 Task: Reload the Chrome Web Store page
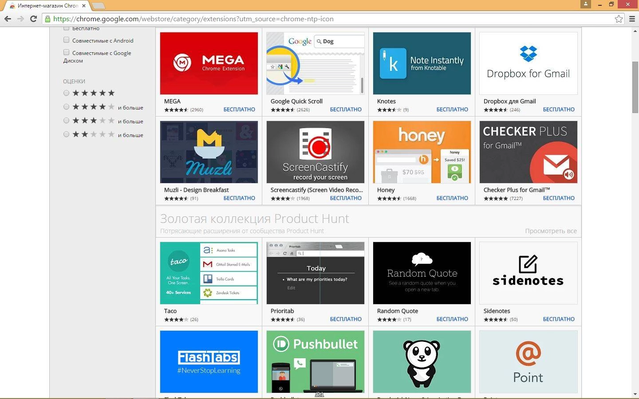pos(33,19)
